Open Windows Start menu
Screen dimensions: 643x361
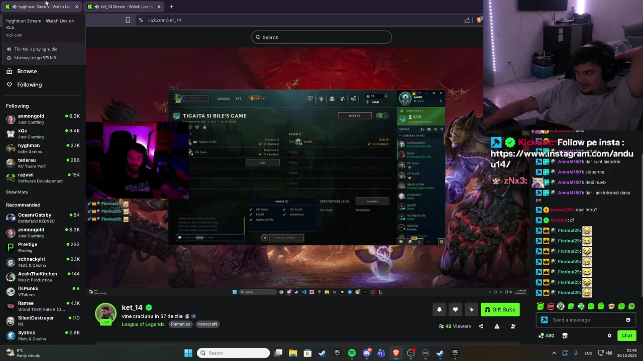coord(188,353)
